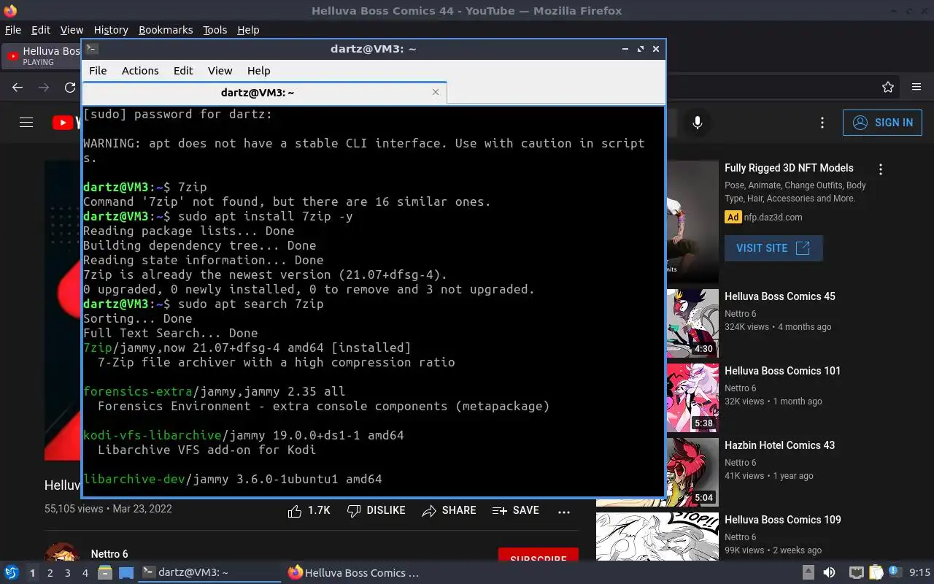The width and height of the screenshot is (934, 584).
Task: Click the Helluva Boss Comics 109 title
Action: coord(783,520)
